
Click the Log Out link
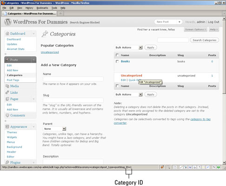213,22
